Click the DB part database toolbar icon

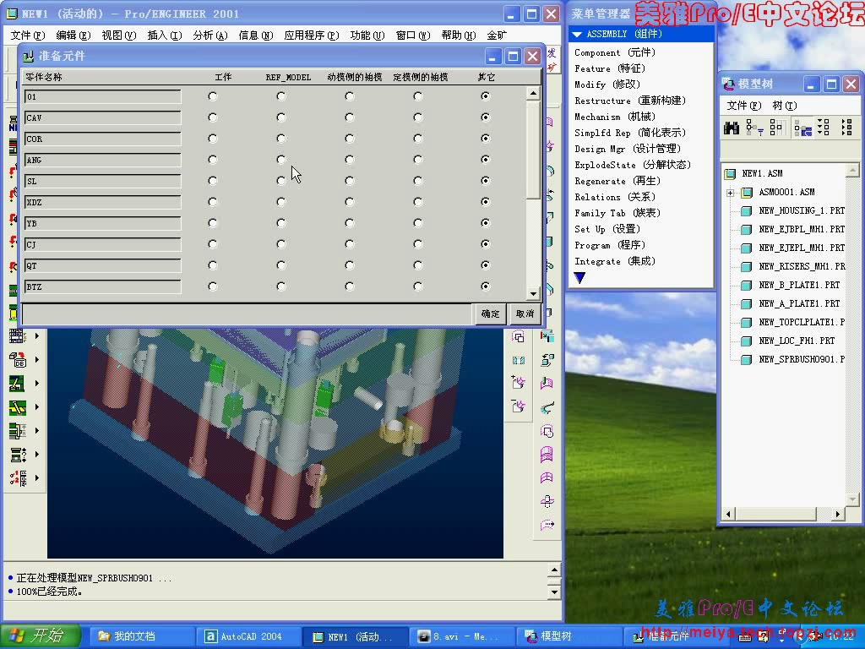pos(17,359)
